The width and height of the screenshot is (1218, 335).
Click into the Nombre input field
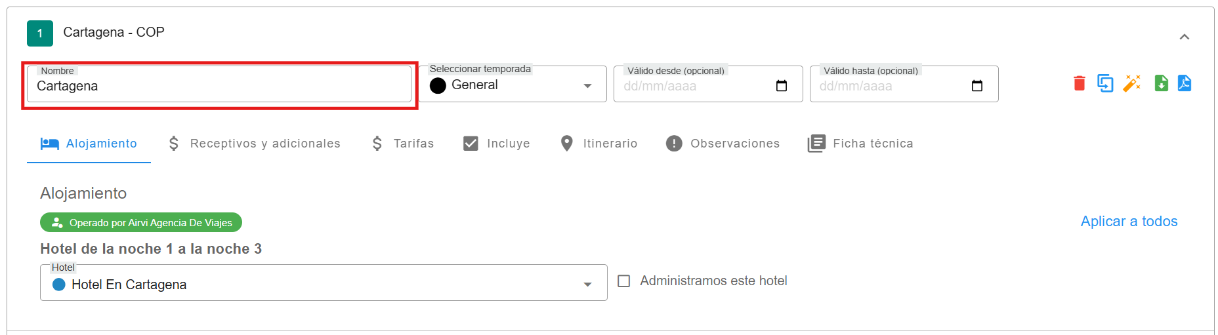coord(219,87)
